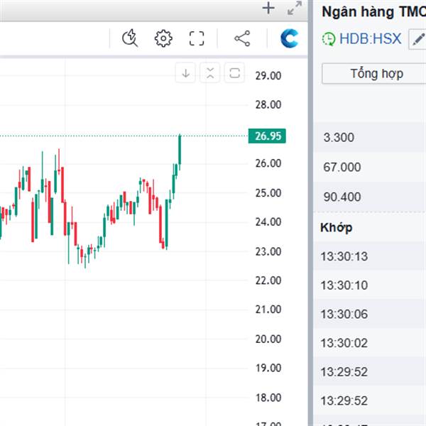This screenshot has height=426, width=426.
Task: Open the quick search lightning magnifier icon
Action: (130, 38)
